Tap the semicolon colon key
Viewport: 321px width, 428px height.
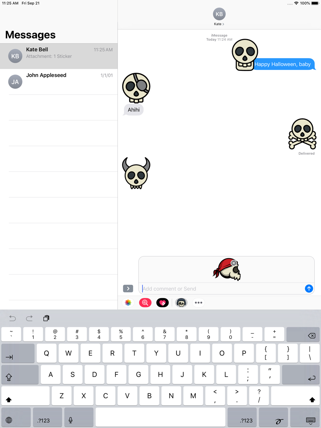(x=248, y=375)
